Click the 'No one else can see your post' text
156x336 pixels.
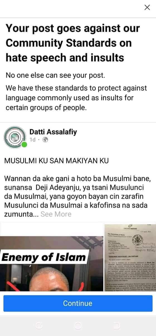tap(56, 75)
